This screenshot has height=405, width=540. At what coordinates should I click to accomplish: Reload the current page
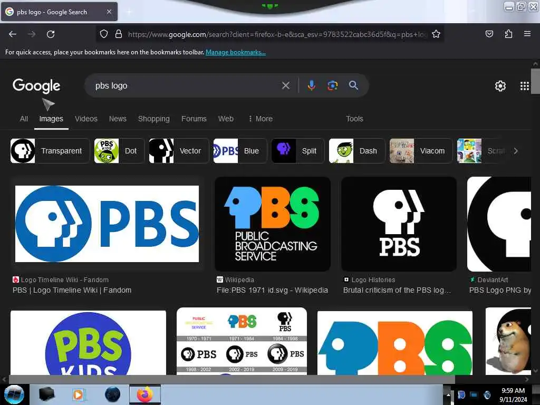(51, 34)
